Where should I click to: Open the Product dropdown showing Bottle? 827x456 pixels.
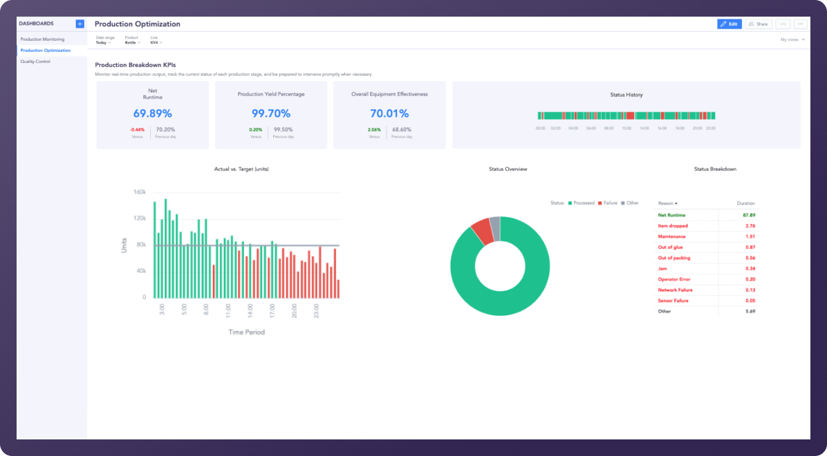pyautogui.click(x=132, y=42)
